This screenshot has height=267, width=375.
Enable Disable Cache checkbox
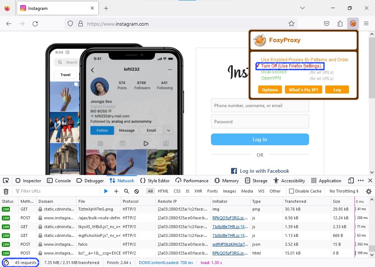click(x=291, y=191)
